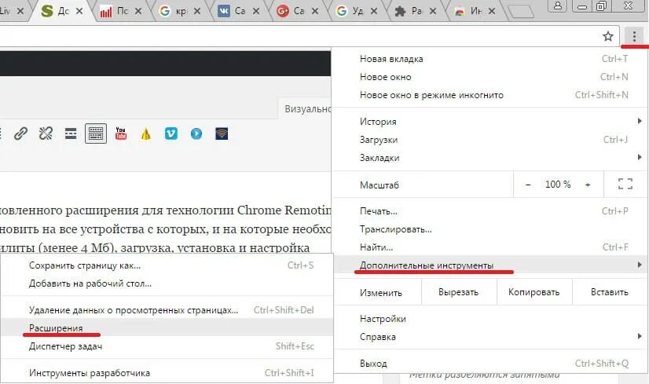The height and width of the screenshot is (384, 649).
Task: Click the YouTube embed icon
Action: point(121,133)
